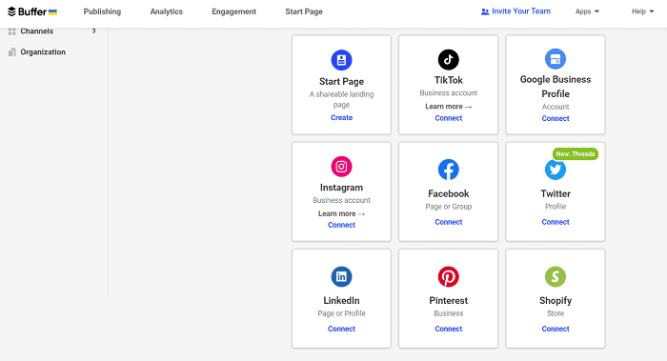Viewport: 667px width, 361px height.
Task: Click the Buffer logo
Action: coord(32,11)
